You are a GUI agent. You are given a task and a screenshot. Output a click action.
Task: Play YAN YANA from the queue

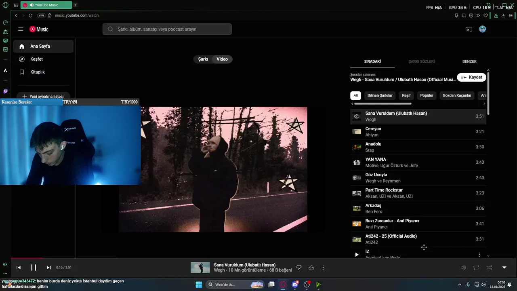pos(418,162)
